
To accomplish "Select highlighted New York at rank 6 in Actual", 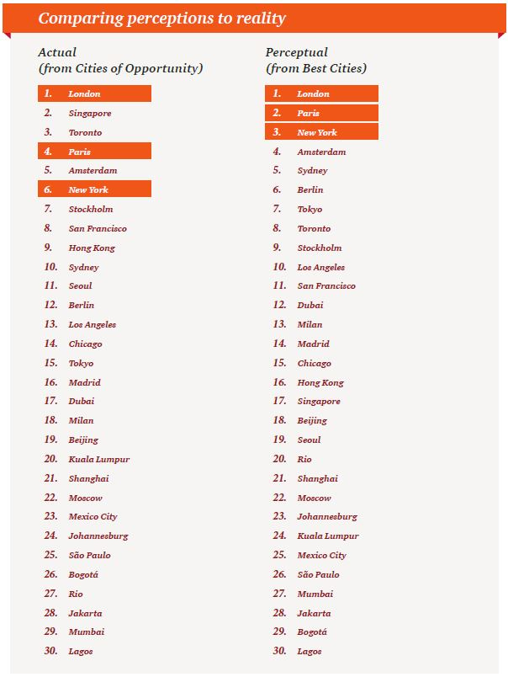I will coord(94,190).
